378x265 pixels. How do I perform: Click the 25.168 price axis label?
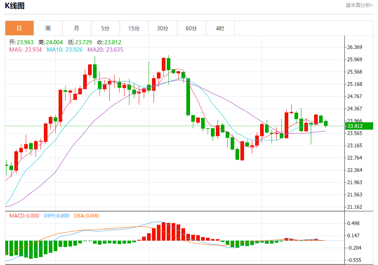[355, 84]
